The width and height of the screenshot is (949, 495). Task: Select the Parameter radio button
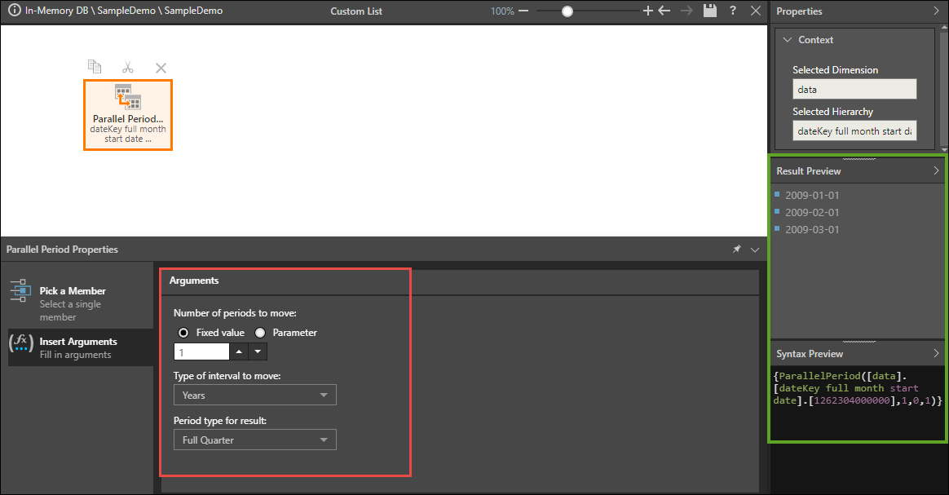tap(261, 333)
